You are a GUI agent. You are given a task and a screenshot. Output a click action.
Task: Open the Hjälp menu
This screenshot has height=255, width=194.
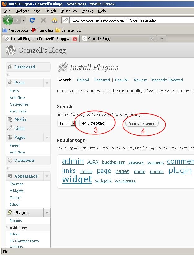(102, 11)
